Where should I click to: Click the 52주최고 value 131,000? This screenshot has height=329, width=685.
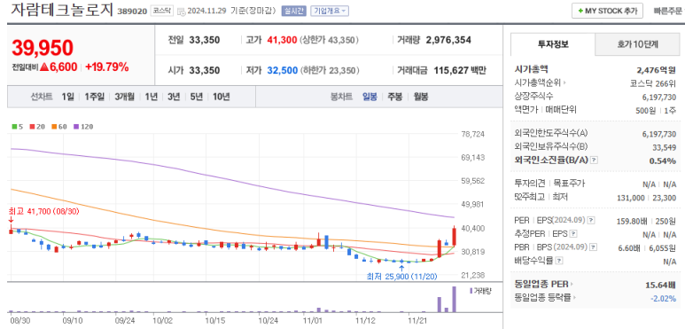(x=631, y=198)
